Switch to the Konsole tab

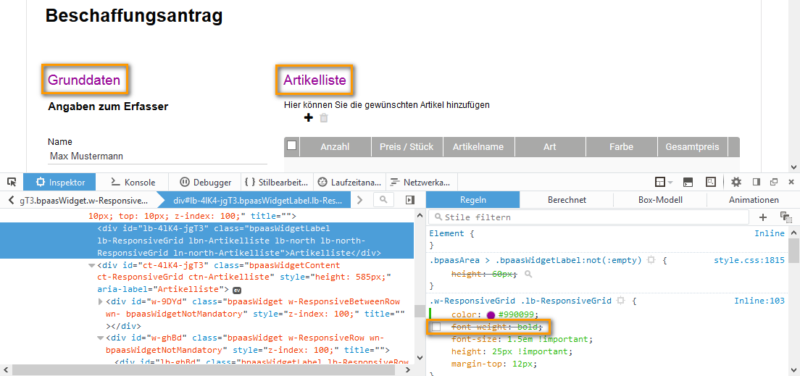pyautogui.click(x=133, y=183)
